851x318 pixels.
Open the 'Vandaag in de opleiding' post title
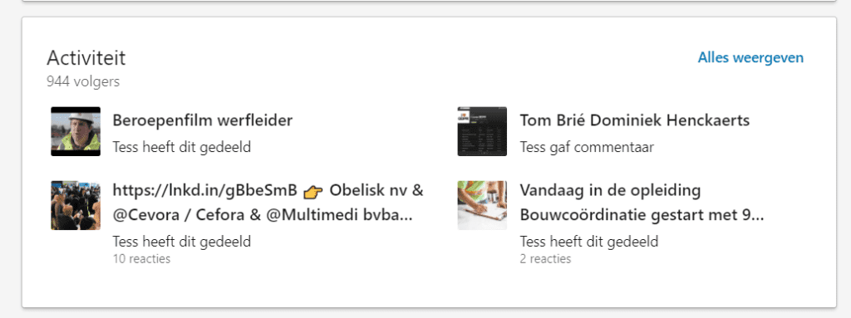click(610, 190)
